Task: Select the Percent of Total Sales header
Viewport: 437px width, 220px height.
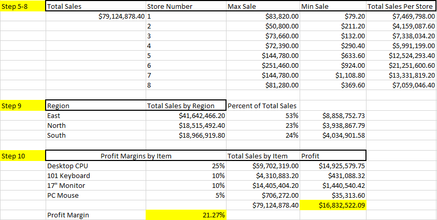Action: (x=263, y=106)
